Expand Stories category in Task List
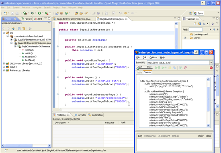The width and height of the screenshot is (221, 153). click(185, 38)
